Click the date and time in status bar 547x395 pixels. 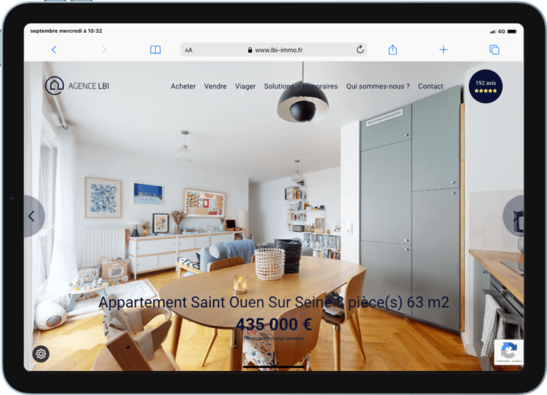pos(66,31)
